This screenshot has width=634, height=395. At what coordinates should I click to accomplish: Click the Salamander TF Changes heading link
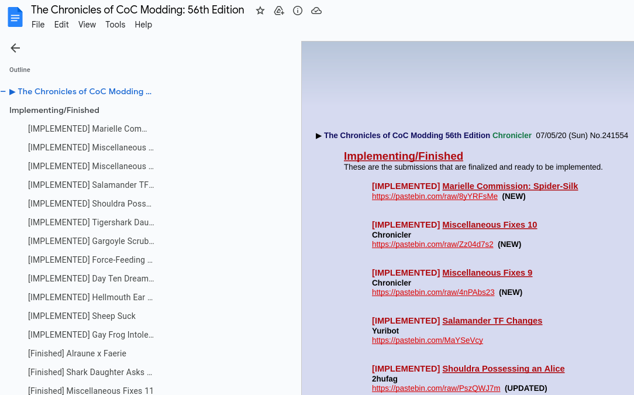[x=492, y=321]
